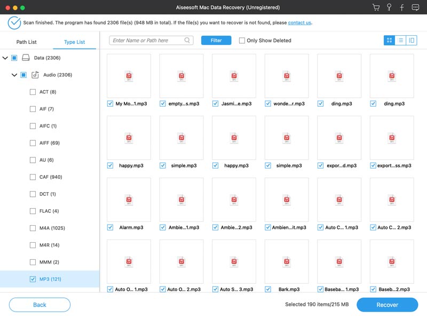Enable Only Show Deleted checkbox
Image resolution: width=427 pixels, height=318 pixels.
point(242,41)
